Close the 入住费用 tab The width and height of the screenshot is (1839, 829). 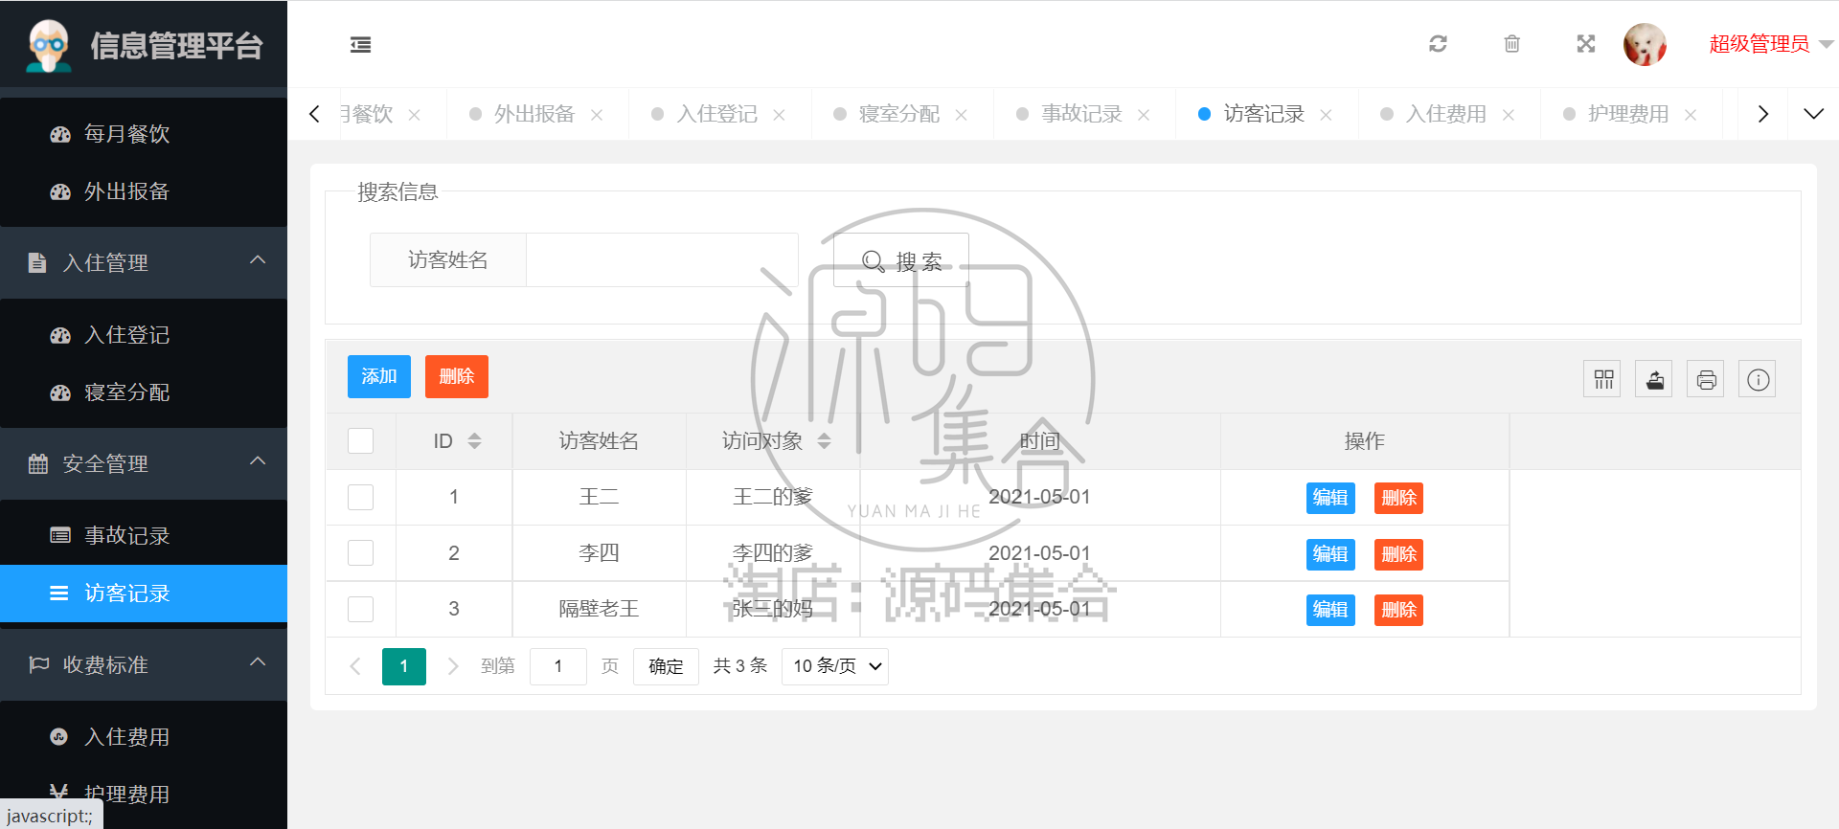[1509, 115]
